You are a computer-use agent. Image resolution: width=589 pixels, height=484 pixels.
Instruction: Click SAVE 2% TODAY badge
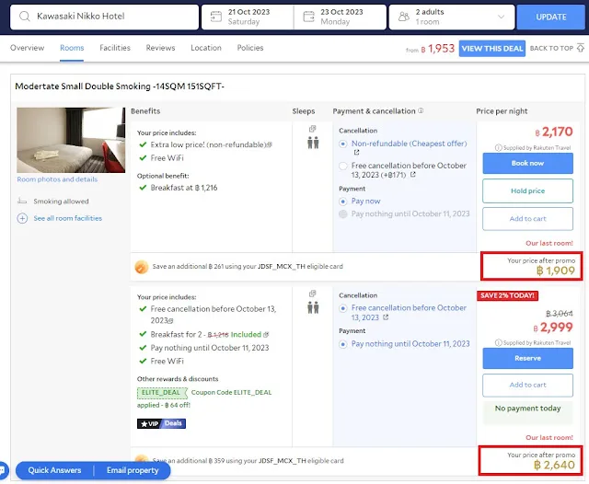coord(507,296)
